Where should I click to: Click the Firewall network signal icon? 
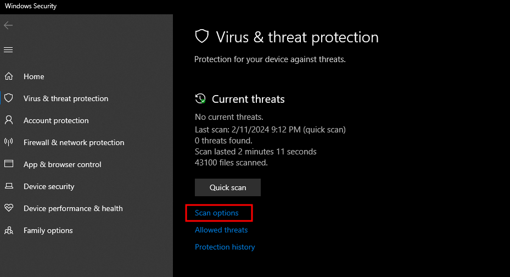9,142
